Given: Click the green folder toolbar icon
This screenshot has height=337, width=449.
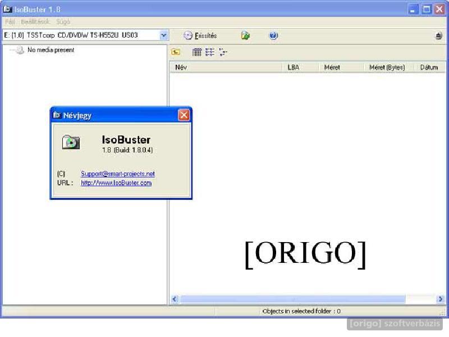Looking at the screenshot, I should tap(245, 35).
